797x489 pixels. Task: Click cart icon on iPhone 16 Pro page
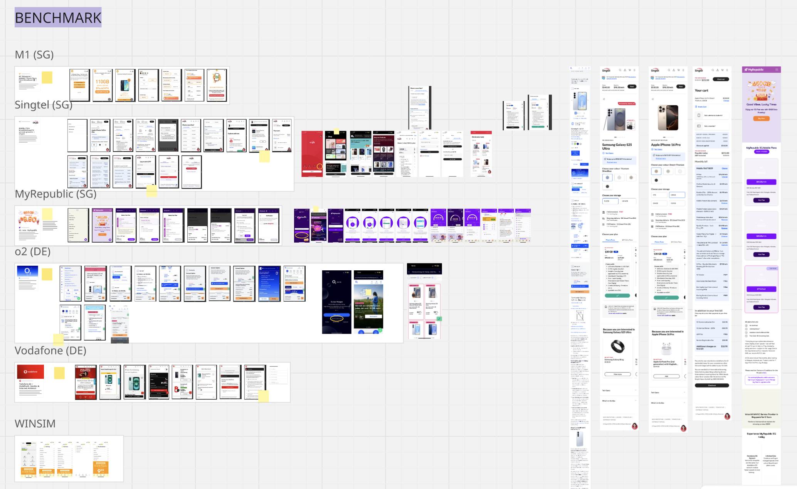pyautogui.click(x=678, y=70)
